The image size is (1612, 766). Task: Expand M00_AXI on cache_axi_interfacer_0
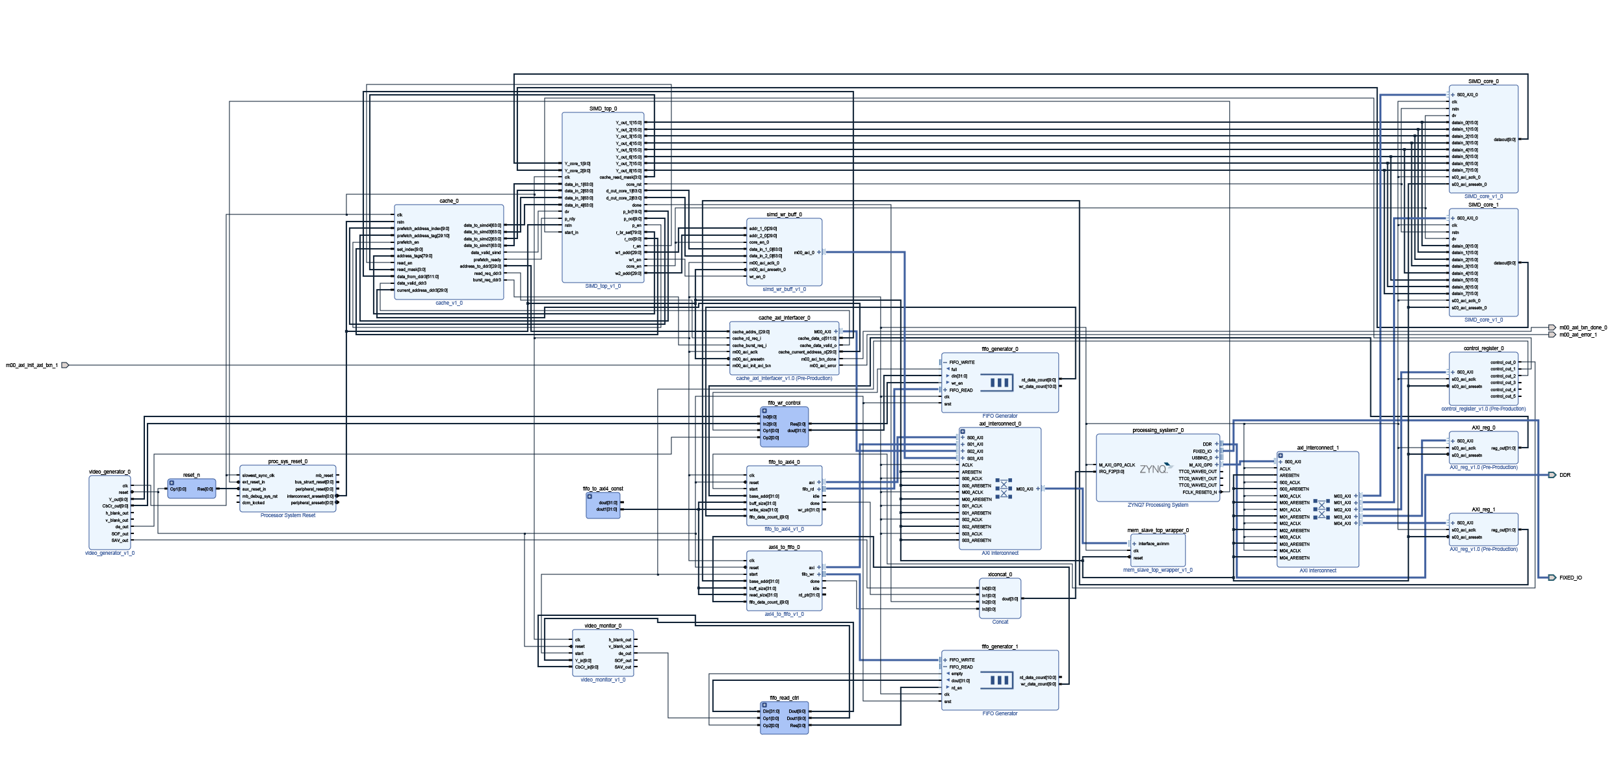836,332
